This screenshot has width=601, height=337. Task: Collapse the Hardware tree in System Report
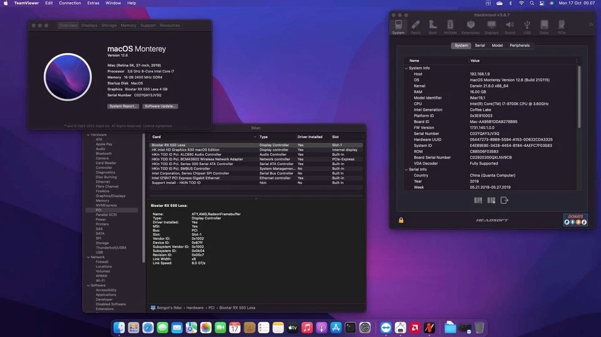88,135
